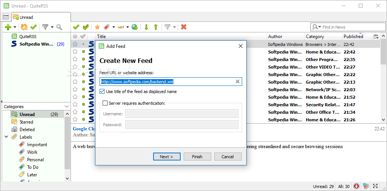Click the scroll down arrow in Categories panel
The height and width of the screenshot is (191, 387).
[68, 179]
